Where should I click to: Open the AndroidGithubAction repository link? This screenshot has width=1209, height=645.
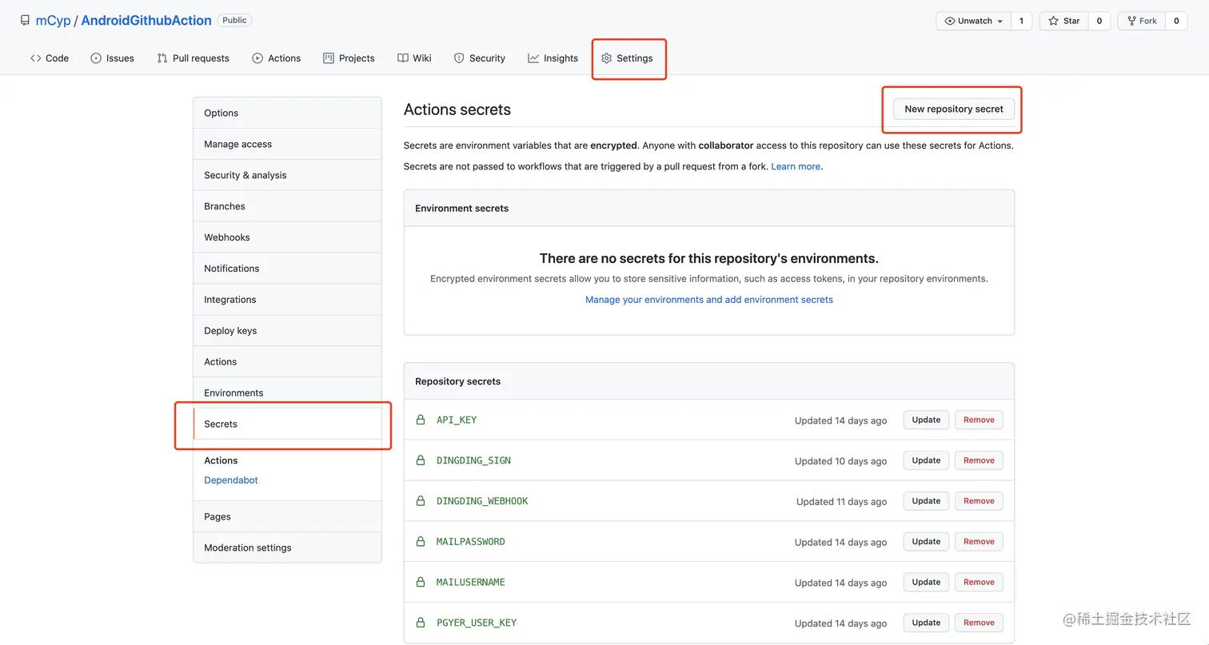pyautogui.click(x=146, y=21)
